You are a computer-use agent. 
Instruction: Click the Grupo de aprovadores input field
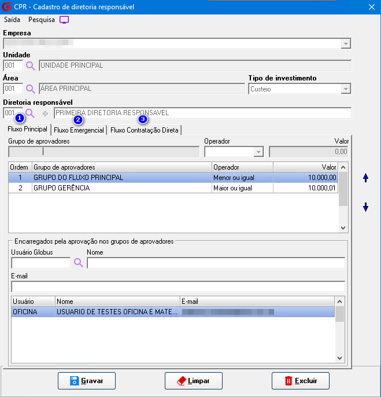[104, 152]
